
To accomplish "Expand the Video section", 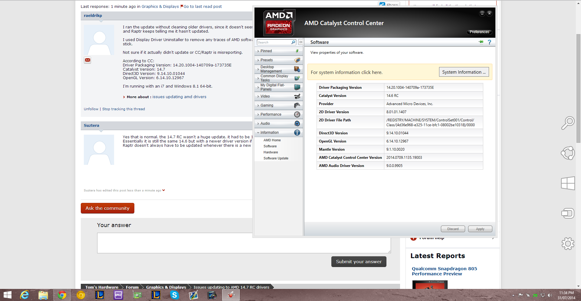I will [279, 96].
